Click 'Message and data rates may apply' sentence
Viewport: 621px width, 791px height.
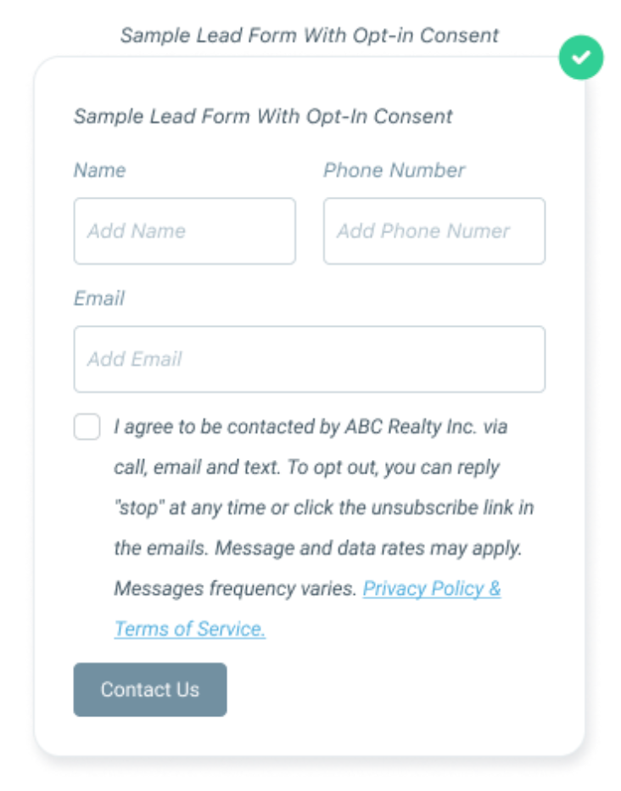tap(368, 548)
